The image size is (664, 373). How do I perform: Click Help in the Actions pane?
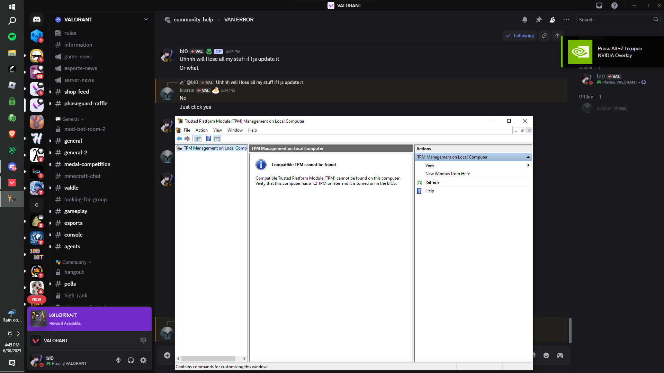[x=430, y=191]
